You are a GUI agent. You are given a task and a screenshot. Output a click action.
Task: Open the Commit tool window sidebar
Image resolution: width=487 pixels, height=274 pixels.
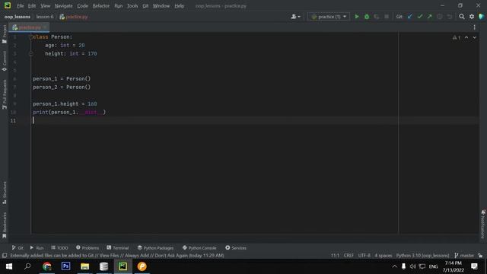coord(5,61)
